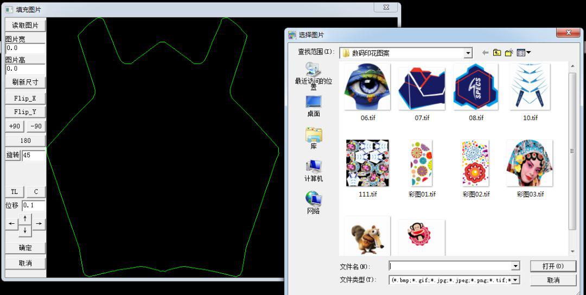Rotate image by -90 degrees

click(36, 126)
